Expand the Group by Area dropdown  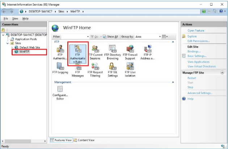click(160, 36)
